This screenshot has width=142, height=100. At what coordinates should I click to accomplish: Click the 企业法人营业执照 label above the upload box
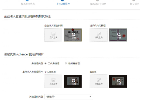53,26
